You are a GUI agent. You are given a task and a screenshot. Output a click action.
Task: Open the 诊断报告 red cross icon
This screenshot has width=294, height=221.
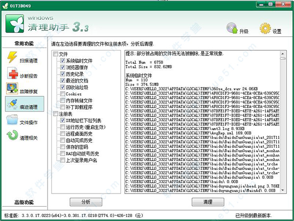[x=13, y=73]
